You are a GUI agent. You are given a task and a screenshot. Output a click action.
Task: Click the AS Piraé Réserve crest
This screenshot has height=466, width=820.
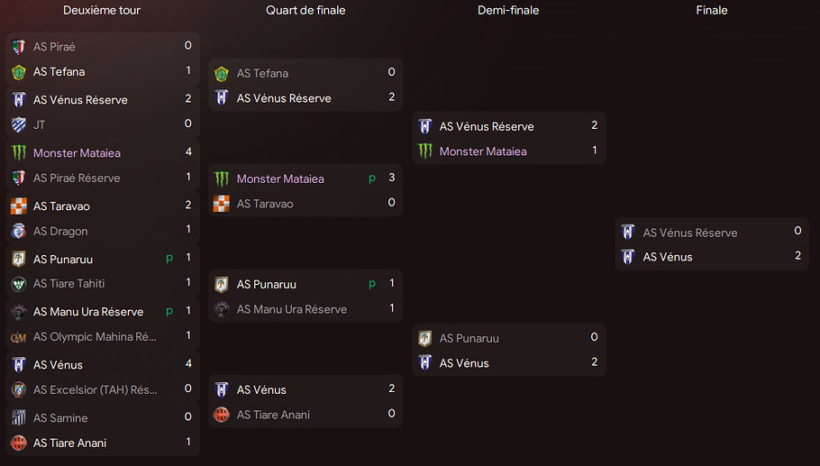19,178
